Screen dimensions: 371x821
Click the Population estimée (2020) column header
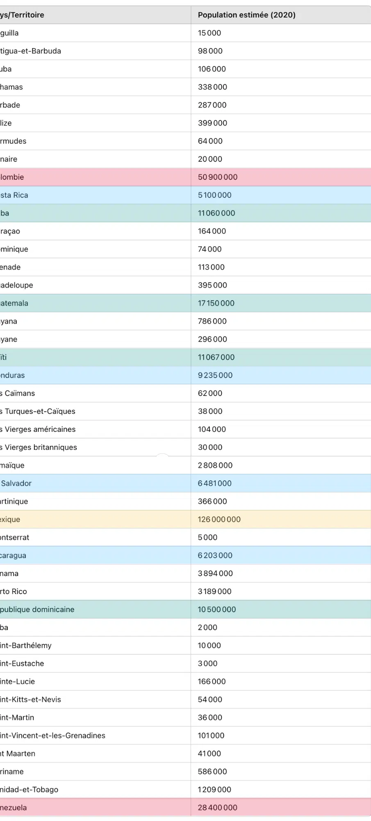tap(246, 15)
